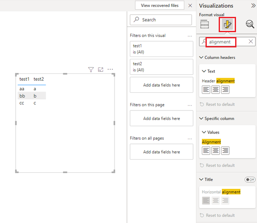The height and width of the screenshot is (223, 257).
Task: Select table cell b in test2 column
Action: pyautogui.click(x=35, y=96)
